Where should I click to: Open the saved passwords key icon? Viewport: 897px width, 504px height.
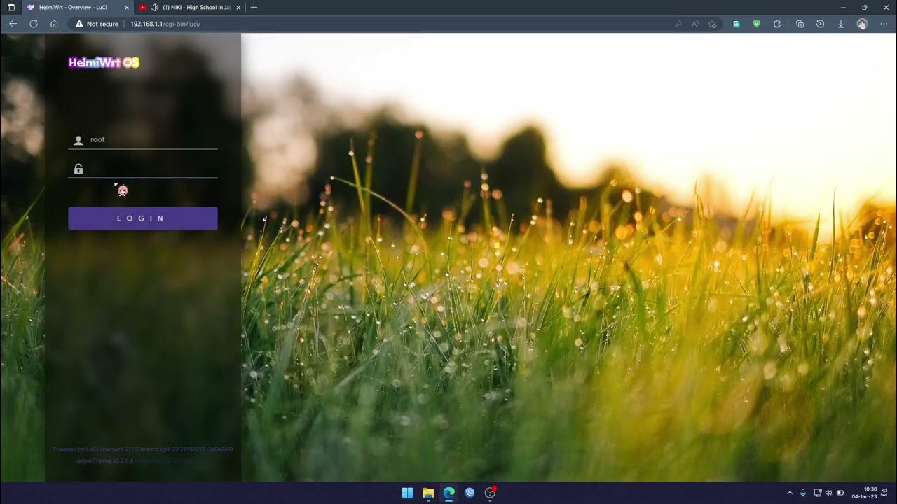tap(678, 24)
